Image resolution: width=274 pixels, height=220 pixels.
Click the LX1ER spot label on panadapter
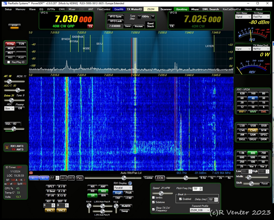(x=209, y=46)
